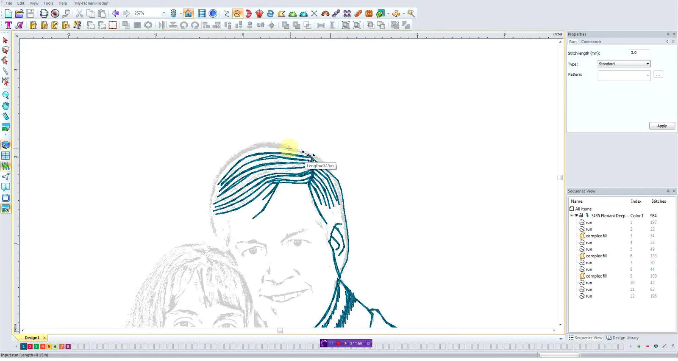Image resolution: width=678 pixels, height=361 pixels.
Task: Toggle the padlock lock button in toolbar
Action: coord(188,14)
